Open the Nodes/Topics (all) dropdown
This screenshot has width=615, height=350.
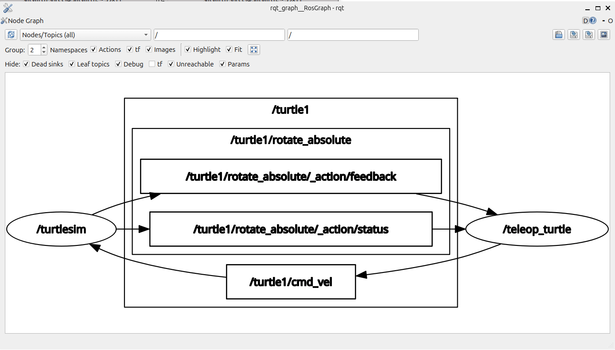click(86, 35)
